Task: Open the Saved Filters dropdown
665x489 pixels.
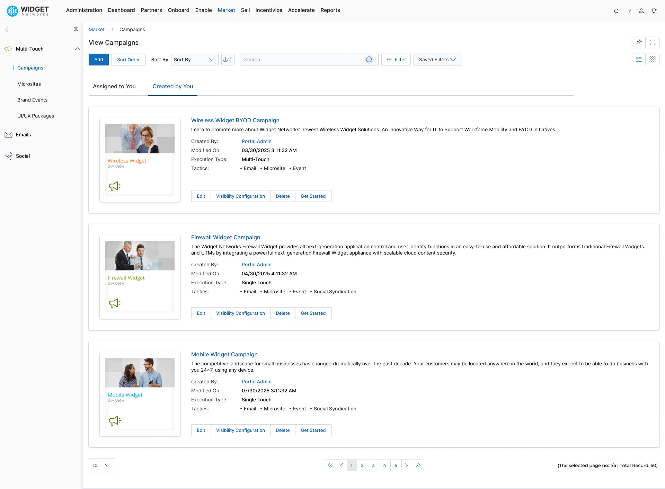Action: click(437, 59)
